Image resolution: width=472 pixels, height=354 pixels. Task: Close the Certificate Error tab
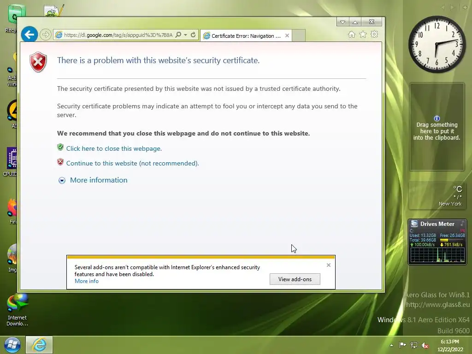287,35
